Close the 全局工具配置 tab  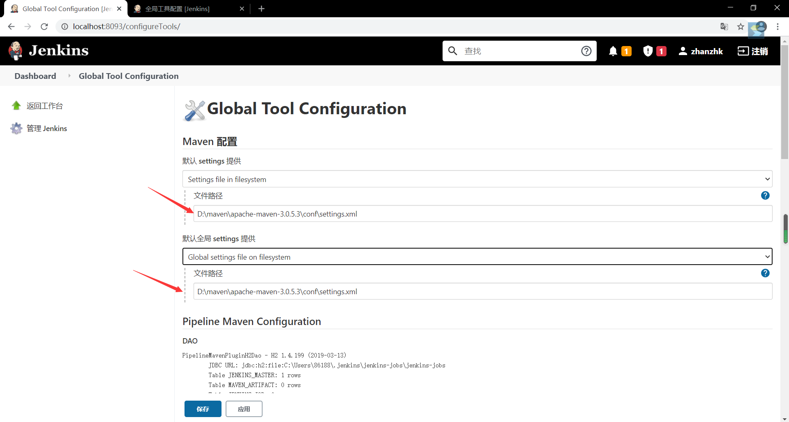242,9
